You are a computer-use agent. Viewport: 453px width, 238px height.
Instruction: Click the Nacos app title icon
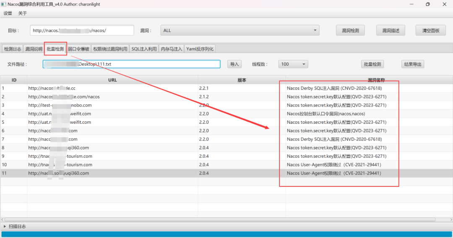(x=3, y=4)
